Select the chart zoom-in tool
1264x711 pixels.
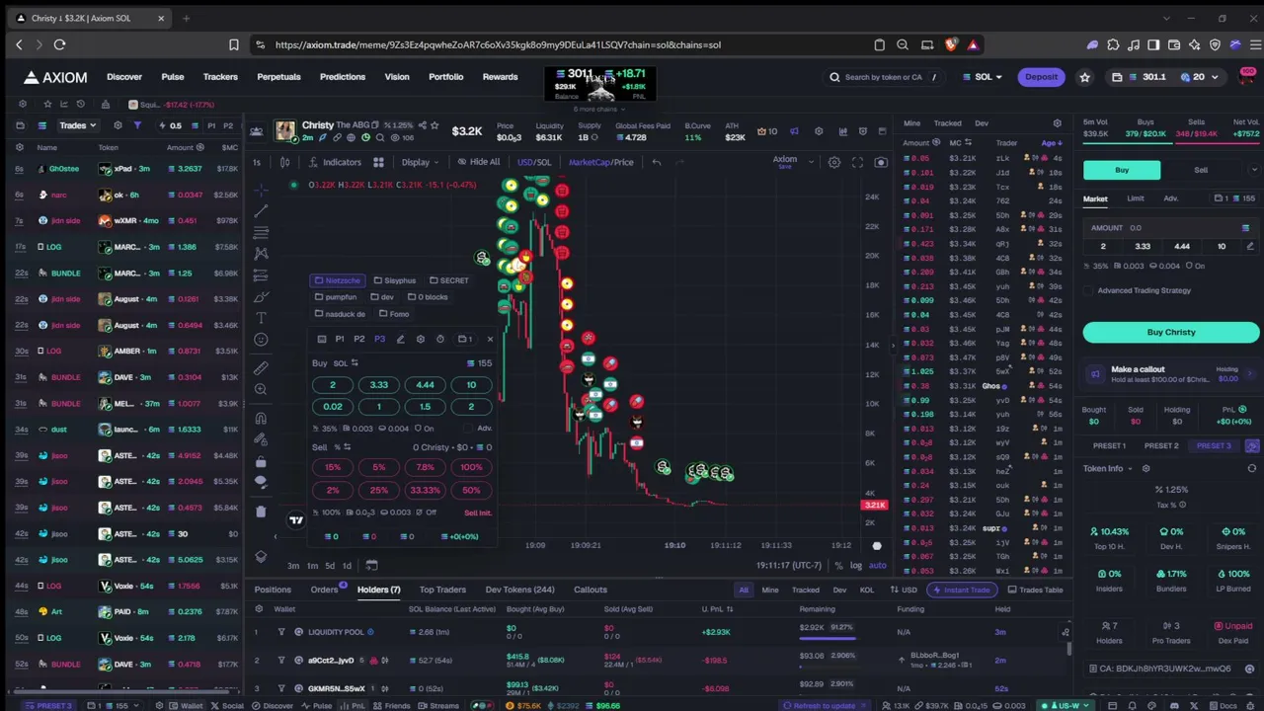tap(261, 389)
